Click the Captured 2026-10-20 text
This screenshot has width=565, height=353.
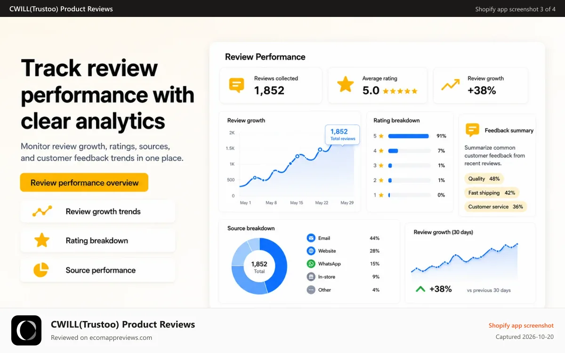(x=525, y=337)
